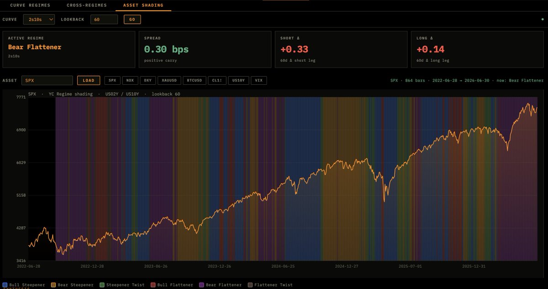The width and height of the screenshot is (548, 289).
Task: Click the y-axis label 7771
Action: coord(21,97)
